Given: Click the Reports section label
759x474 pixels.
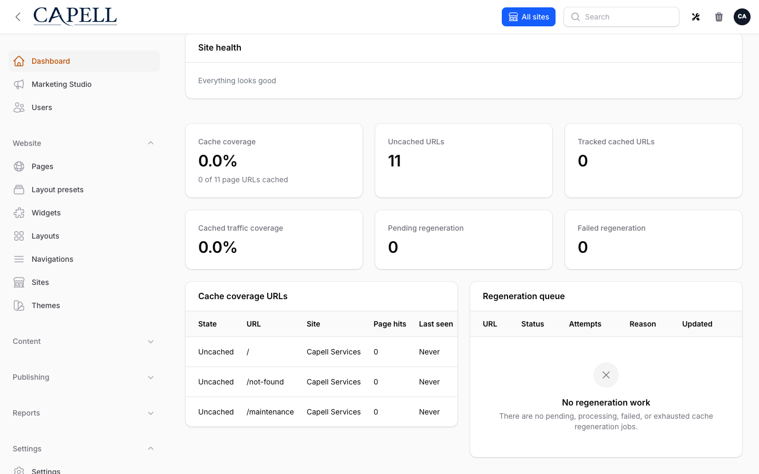Looking at the screenshot, I should [x=26, y=413].
